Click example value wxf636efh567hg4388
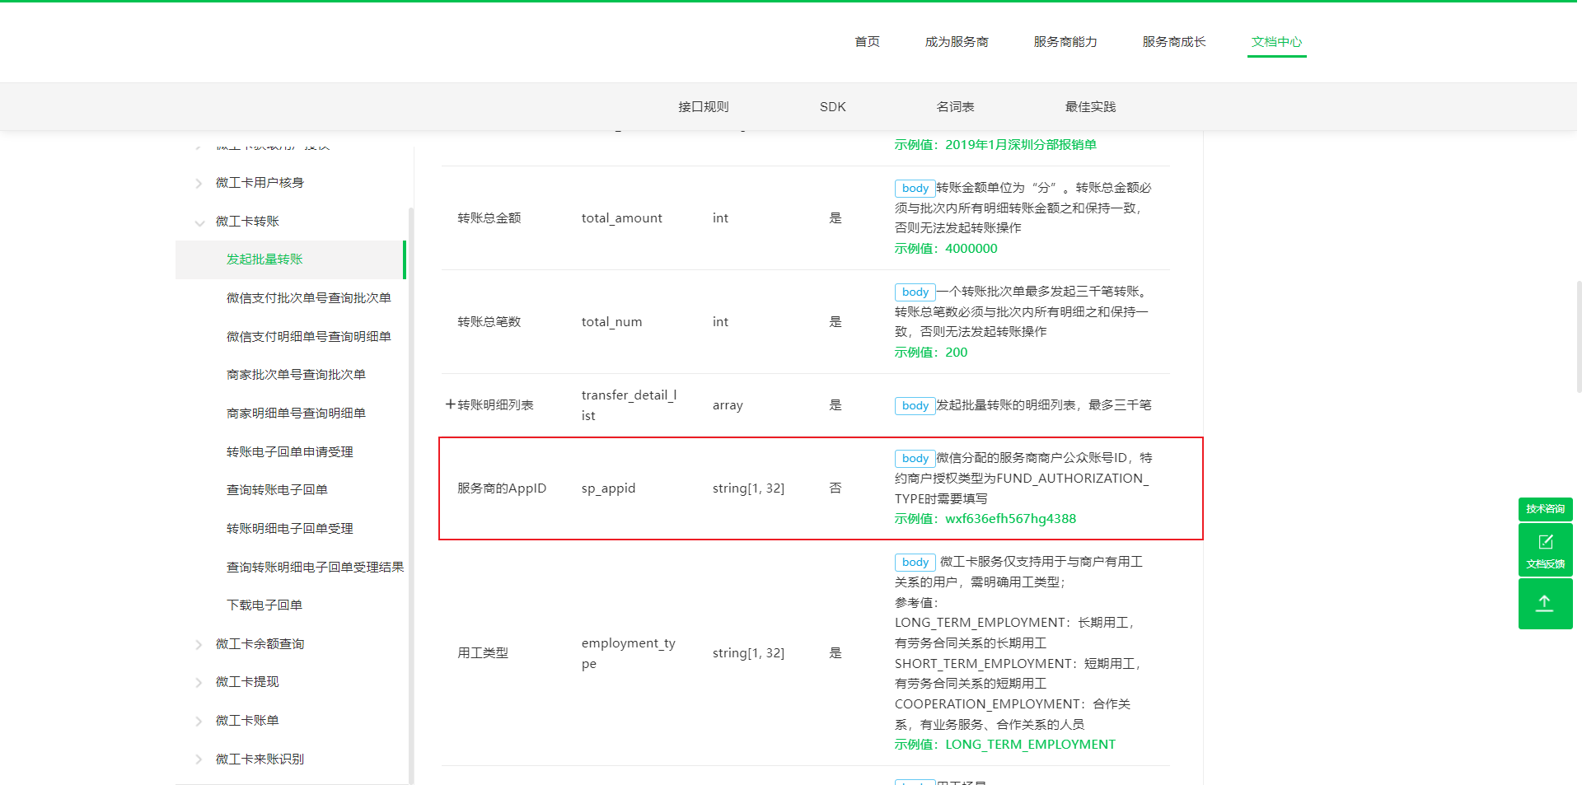This screenshot has width=1582, height=785. tap(1010, 519)
